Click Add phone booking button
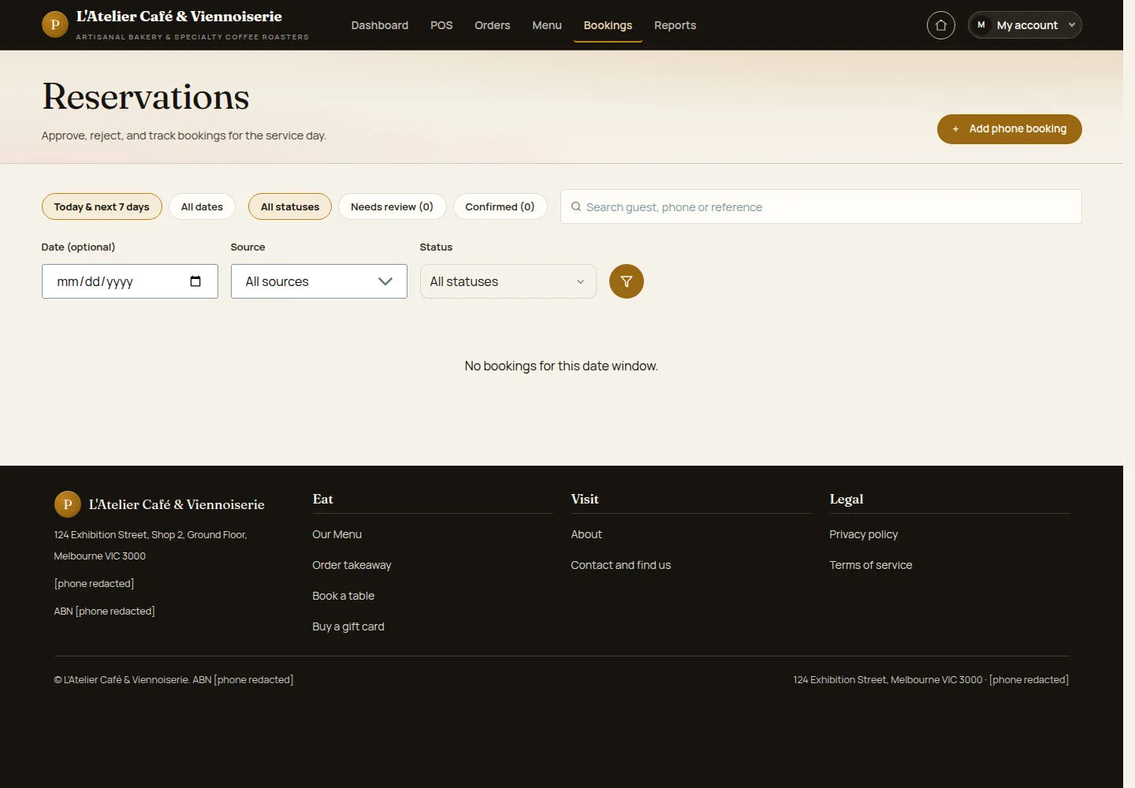1135x788 pixels. pos(1010,129)
